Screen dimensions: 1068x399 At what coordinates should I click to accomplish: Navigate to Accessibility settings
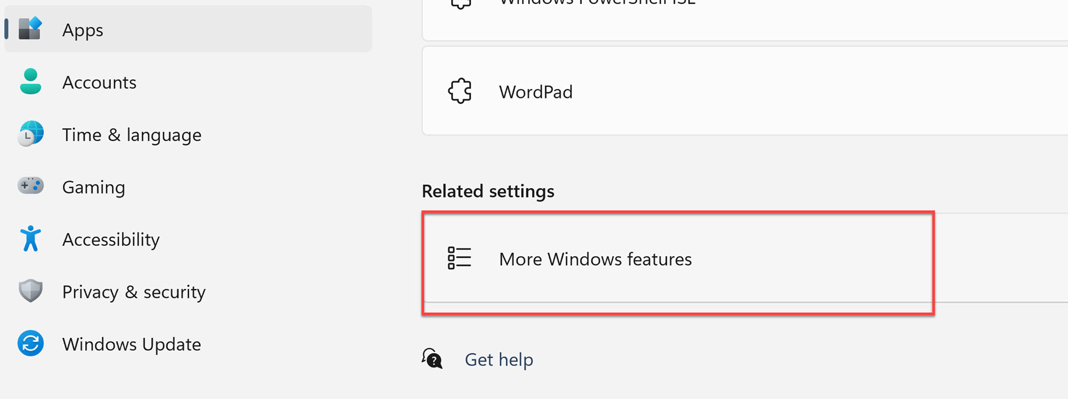(x=111, y=239)
